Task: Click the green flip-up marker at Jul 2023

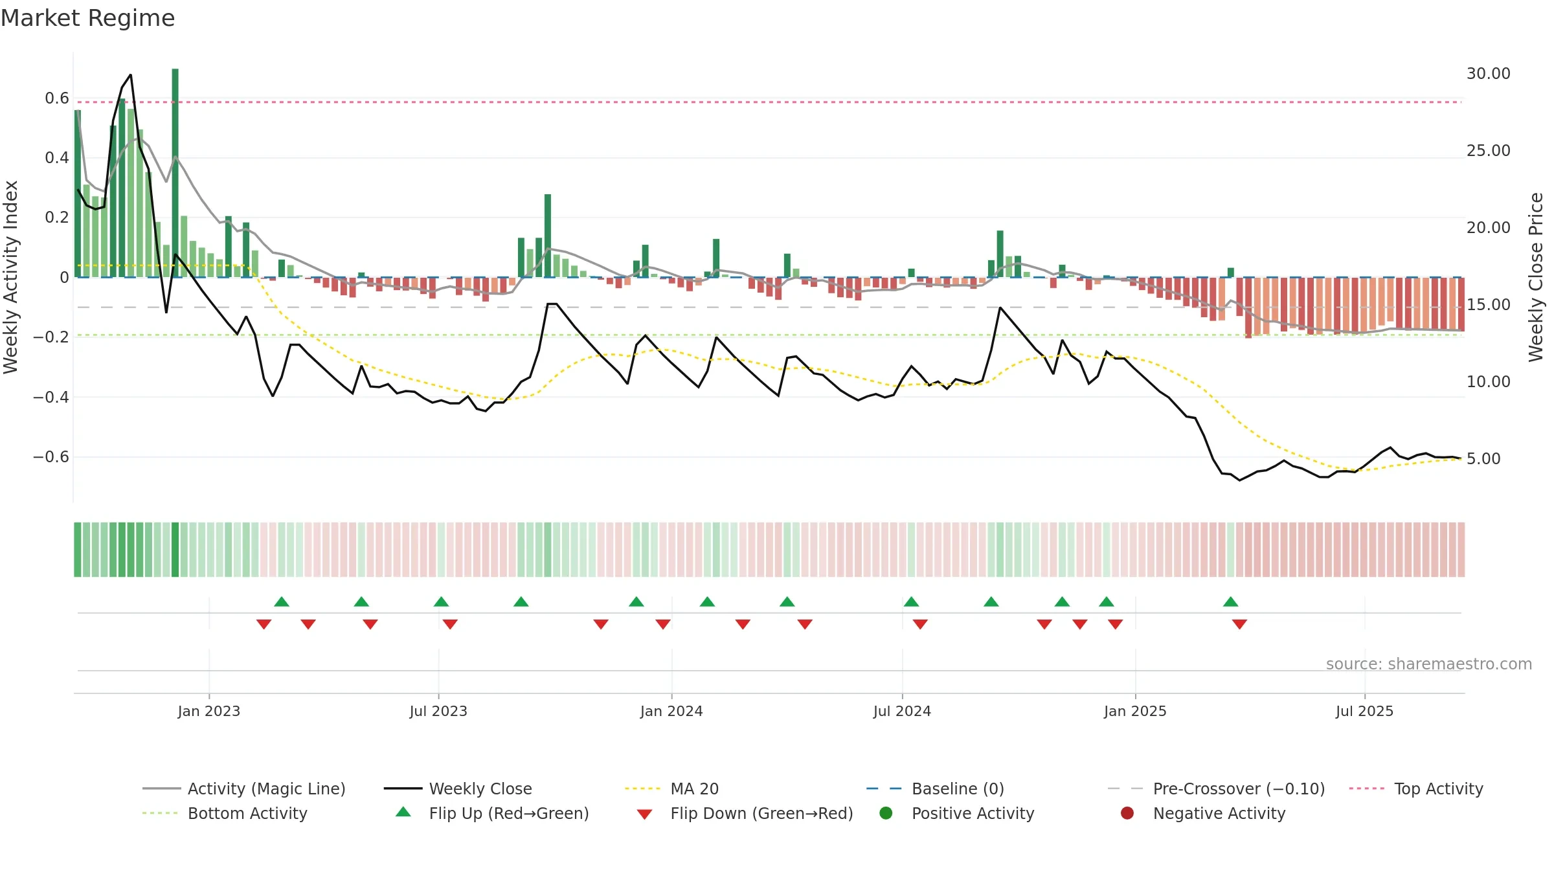Action: (x=442, y=602)
